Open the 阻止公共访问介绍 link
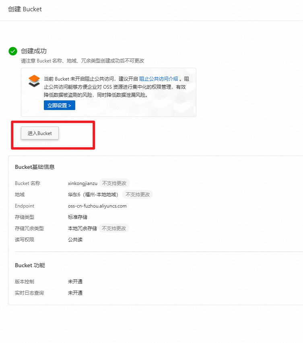This screenshot has width=303, height=343. point(159,79)
